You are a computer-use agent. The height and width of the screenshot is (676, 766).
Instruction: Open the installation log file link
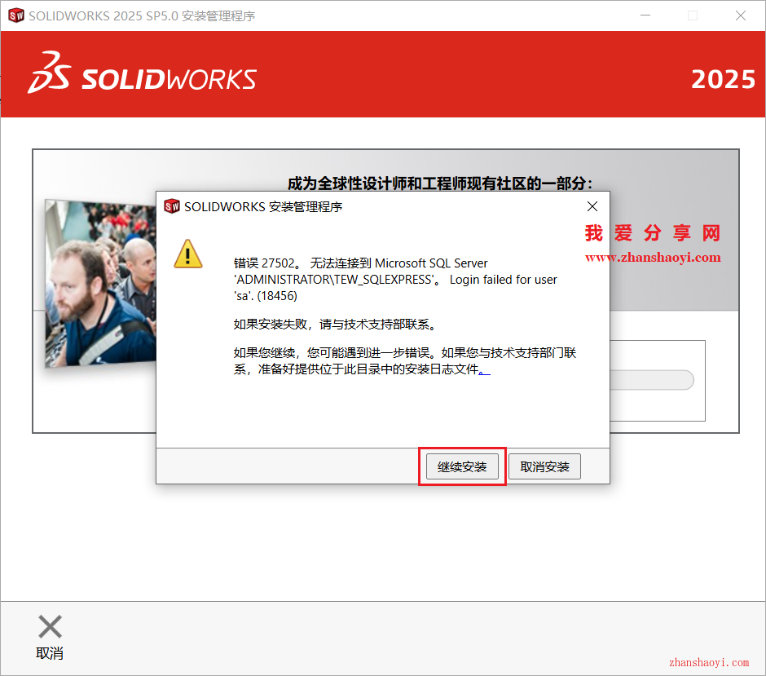click(x=484, y=370)
